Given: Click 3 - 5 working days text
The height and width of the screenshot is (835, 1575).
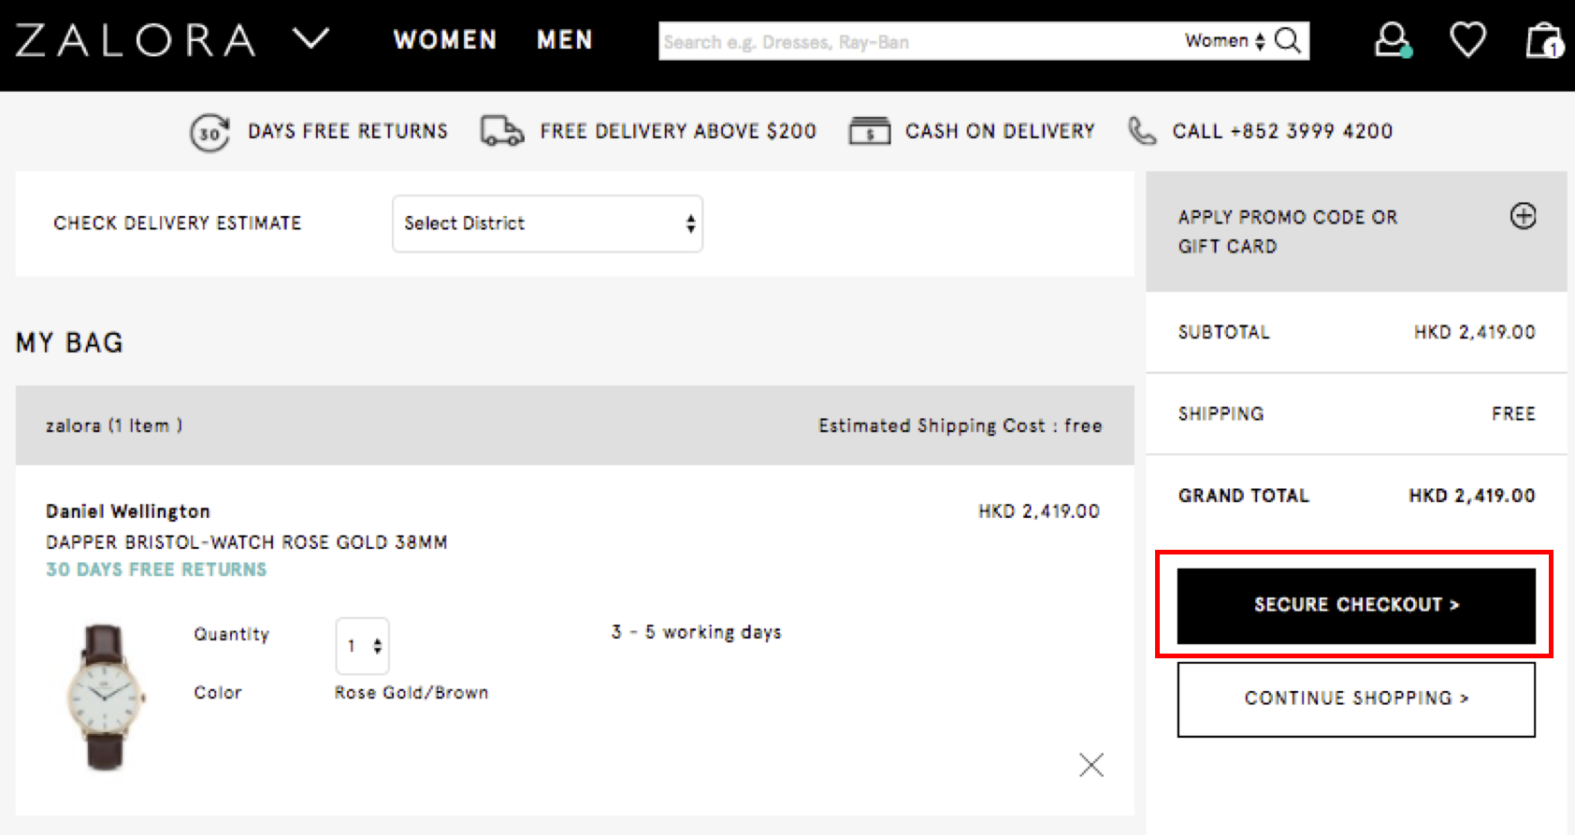Looking at the screenshot, I should point(696,632).
